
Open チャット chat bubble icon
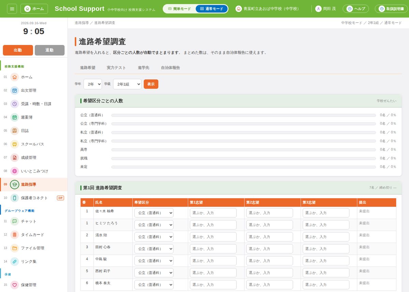tap(15, 221)
